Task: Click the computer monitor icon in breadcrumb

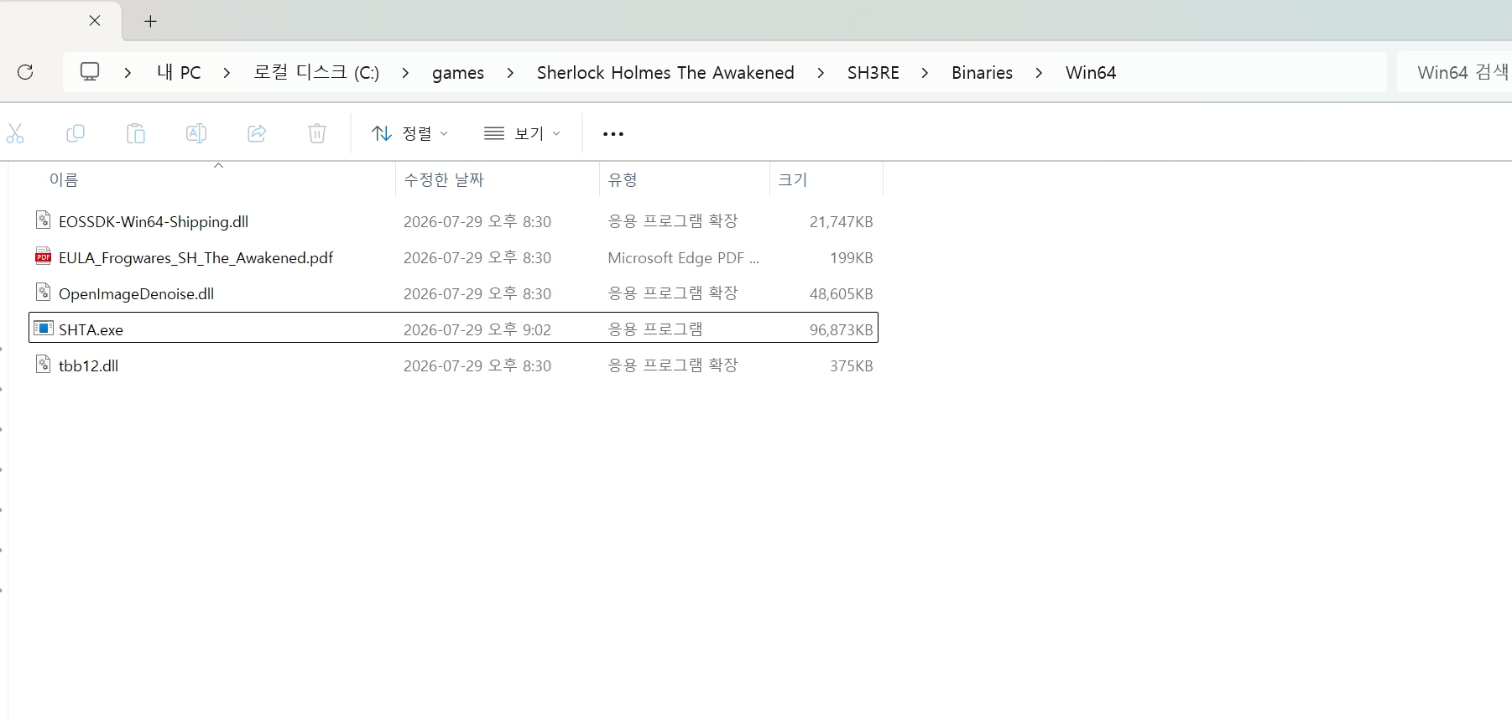Action: point(90,72)
